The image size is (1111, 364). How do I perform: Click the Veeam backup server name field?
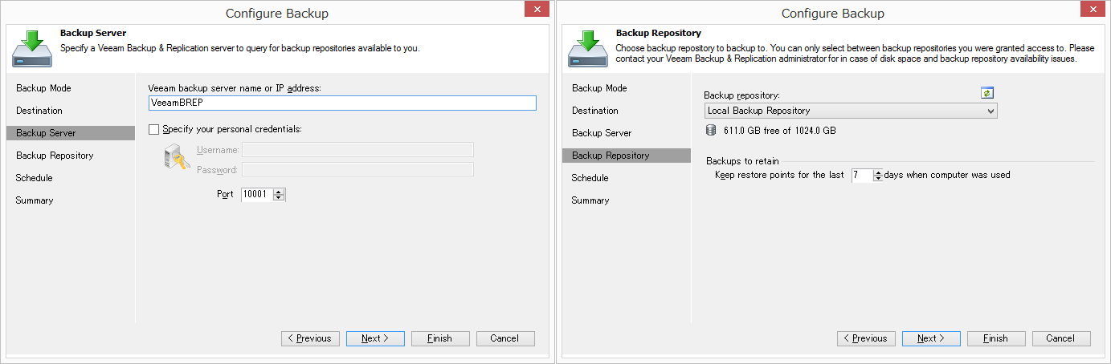tap(342, 103)
